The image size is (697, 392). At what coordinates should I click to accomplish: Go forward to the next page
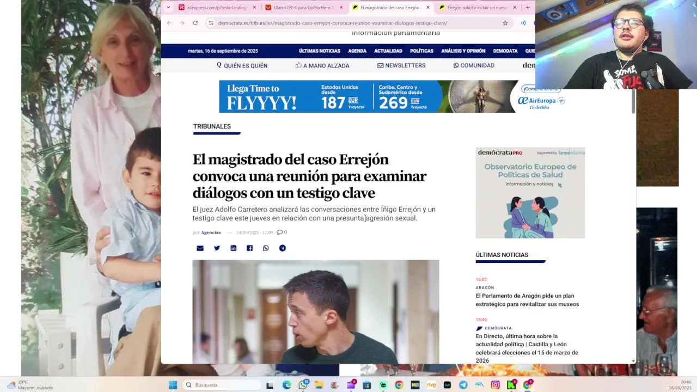tap(182, 23)
